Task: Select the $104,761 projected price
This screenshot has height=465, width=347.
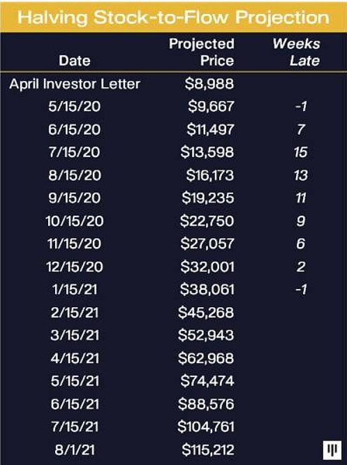Action: [x=206, y=427]
